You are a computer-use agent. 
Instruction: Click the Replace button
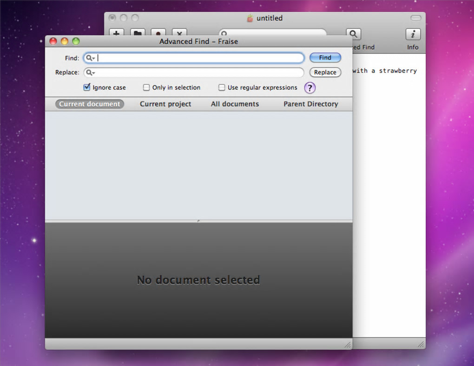tap(325, 72)
